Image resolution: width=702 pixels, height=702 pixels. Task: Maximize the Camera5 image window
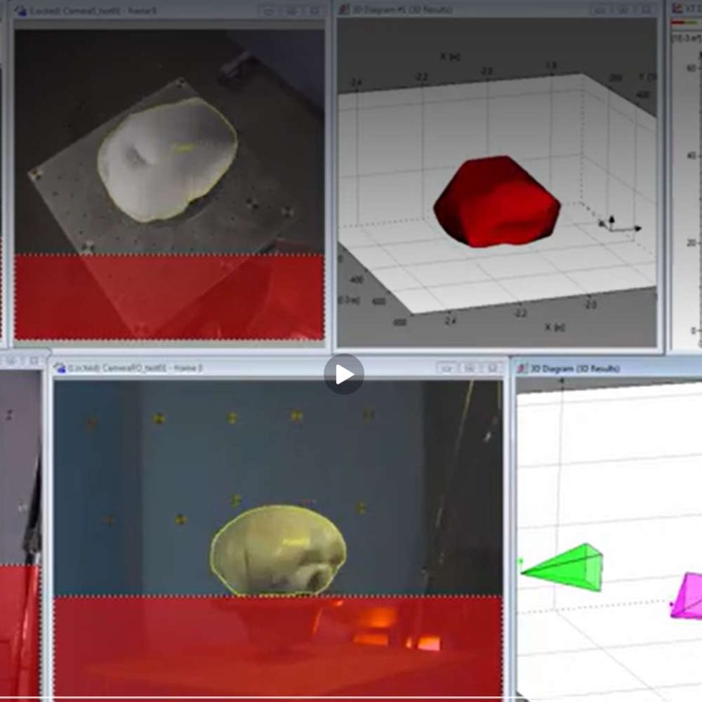click(x=291, y=11)
